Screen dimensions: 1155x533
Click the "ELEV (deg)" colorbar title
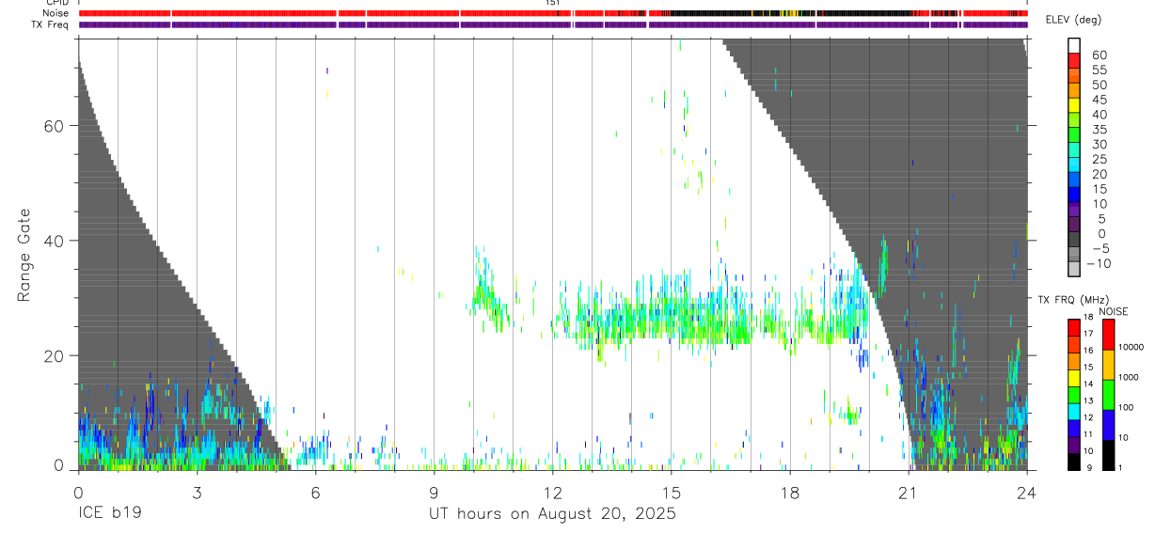(x=1073, y=20)
